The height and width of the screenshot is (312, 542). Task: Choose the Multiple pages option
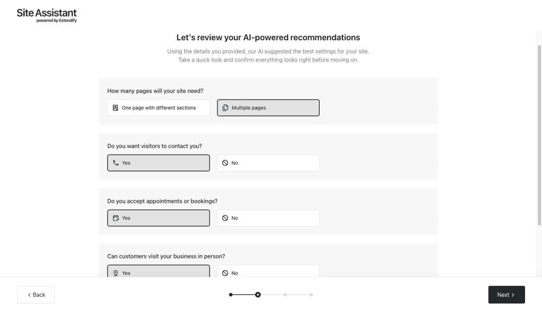268,108
